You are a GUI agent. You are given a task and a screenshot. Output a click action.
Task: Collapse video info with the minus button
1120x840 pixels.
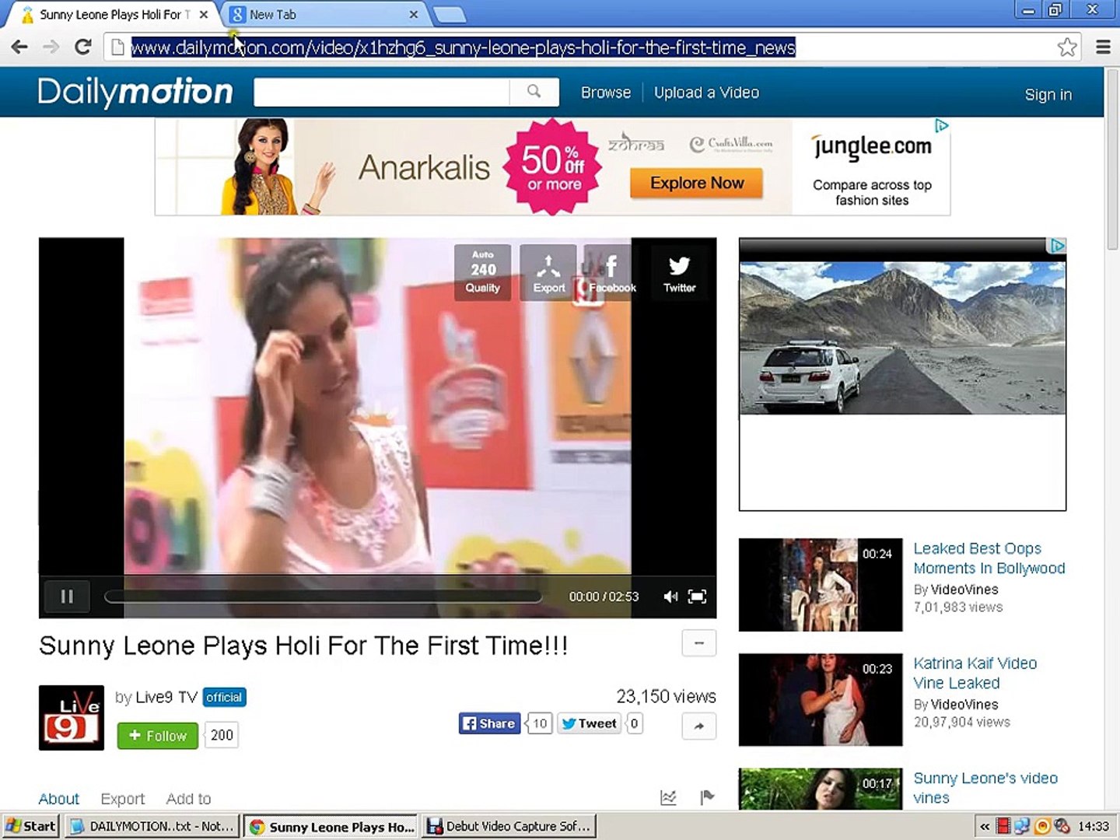pyautogui.click(x=698, y=643)
